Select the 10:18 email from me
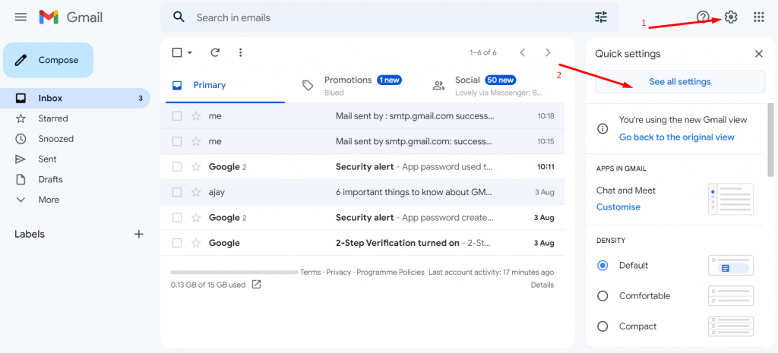This screenshot has height=353, width=778. click(x=177, y=116)
